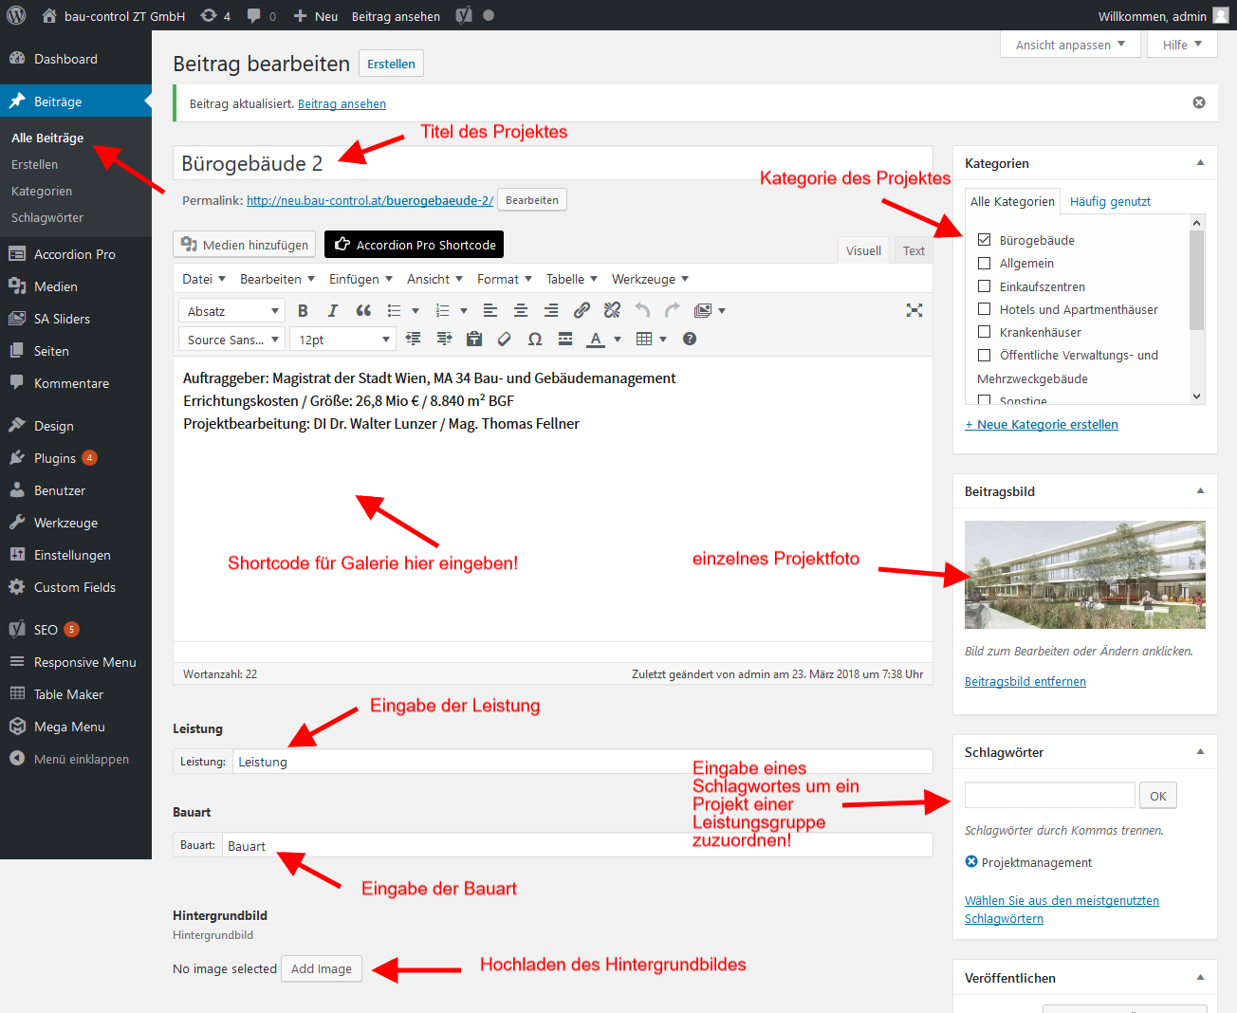The image size is (1237, 1013).
Task: Open the Einfügen editor menu
Action: coord(360,279)
